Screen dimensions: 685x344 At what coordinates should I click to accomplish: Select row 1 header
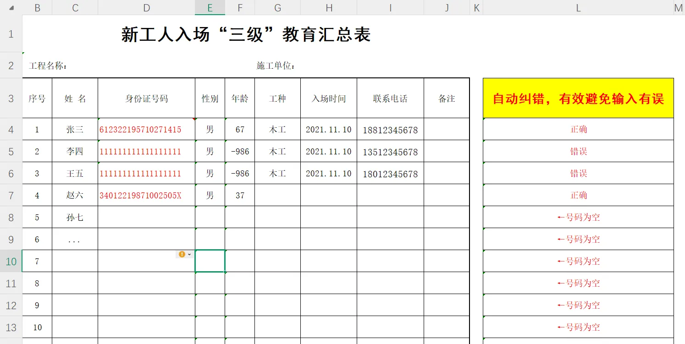point(11,34)
